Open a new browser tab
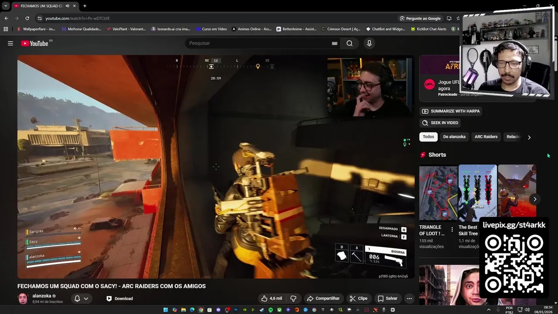 click(x=85, y=6)
